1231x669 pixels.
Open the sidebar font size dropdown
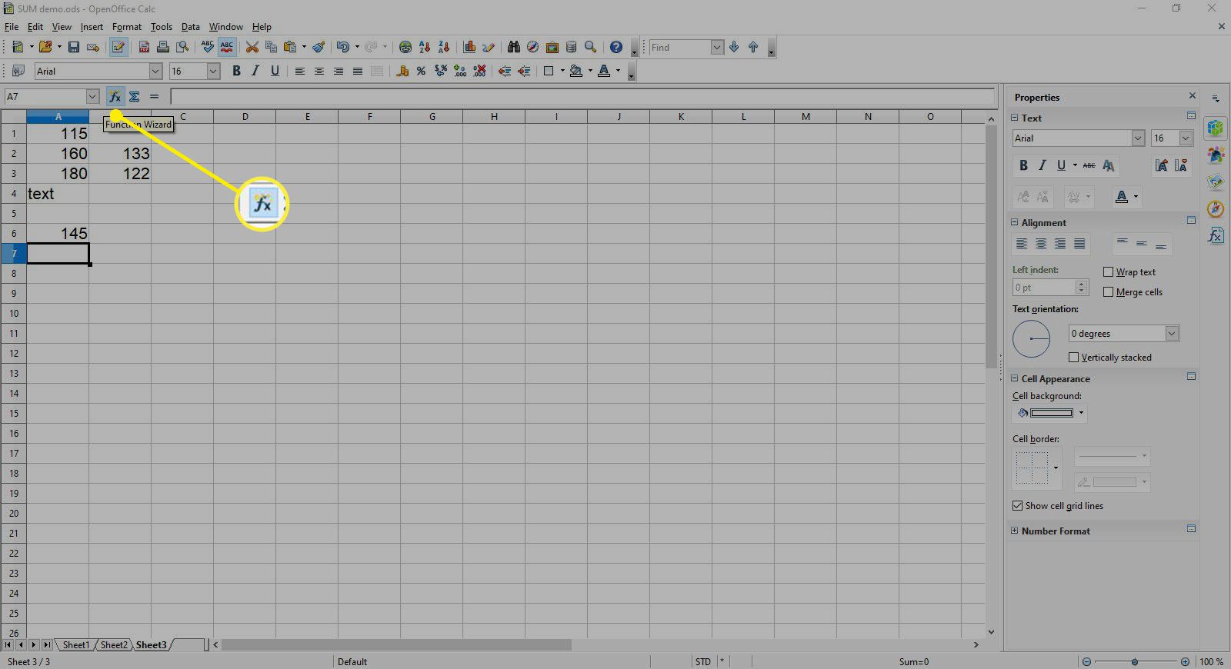click(1186, 138)
